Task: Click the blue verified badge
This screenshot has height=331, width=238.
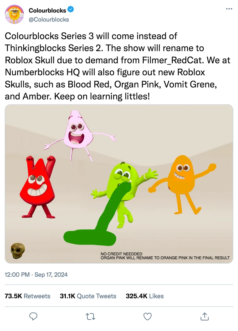Action: pyautogui.click(x=71, y=10)
